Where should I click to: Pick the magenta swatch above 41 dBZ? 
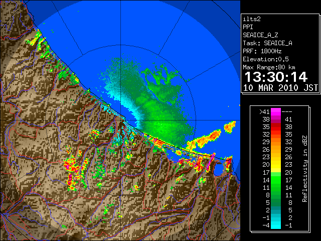coord(276,112)
